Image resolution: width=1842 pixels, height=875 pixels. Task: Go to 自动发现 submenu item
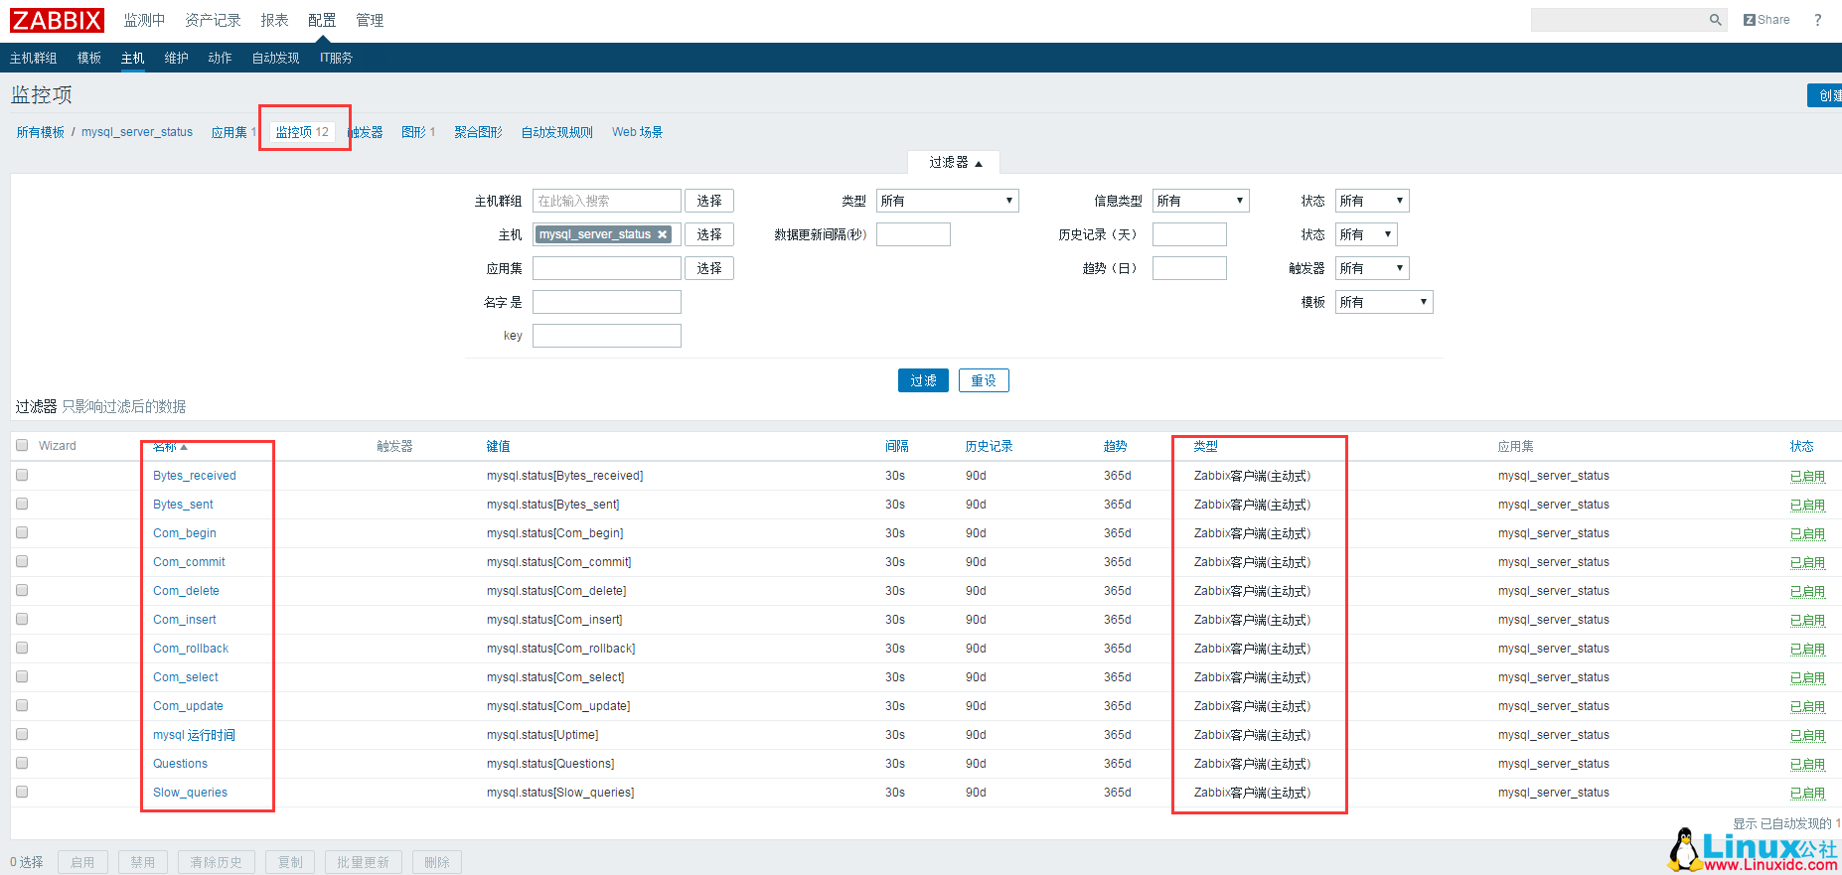[275, 58]
